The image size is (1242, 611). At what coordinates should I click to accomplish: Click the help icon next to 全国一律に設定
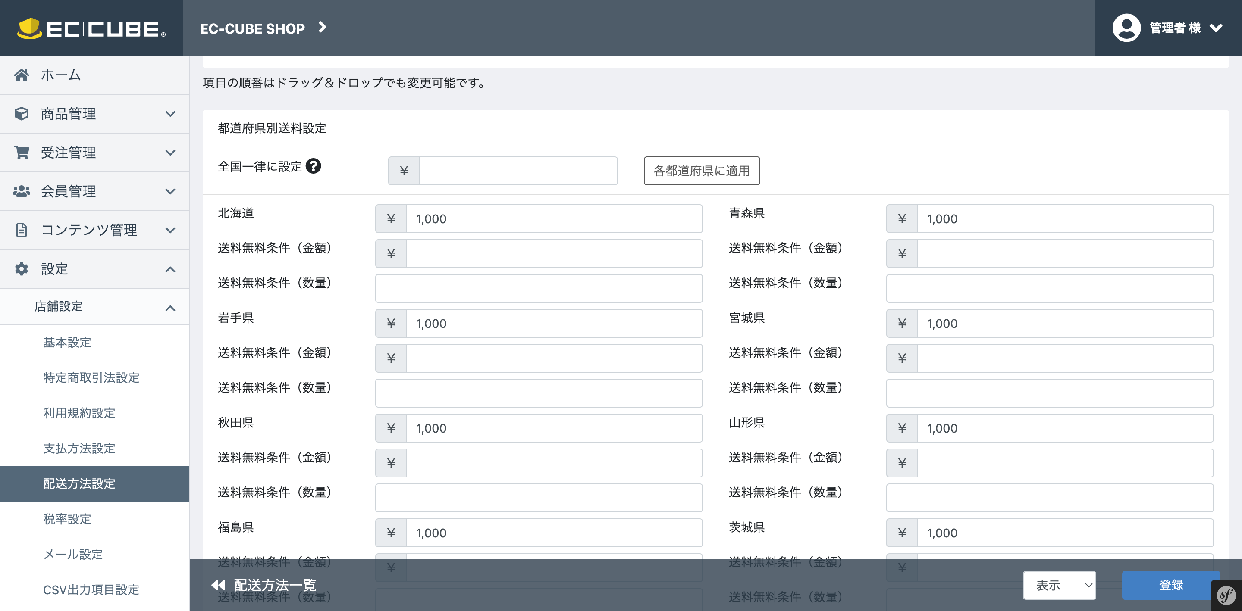click(314, 166)
